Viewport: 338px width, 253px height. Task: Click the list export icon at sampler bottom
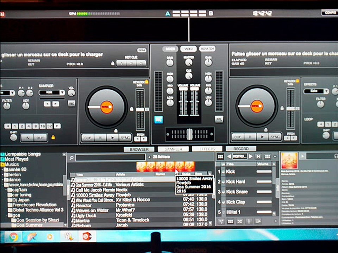258,221
